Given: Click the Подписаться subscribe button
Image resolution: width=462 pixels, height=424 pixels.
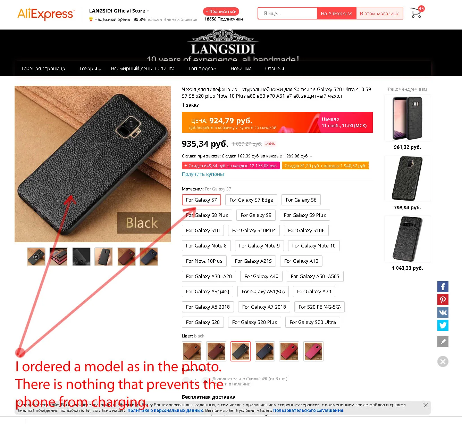Looking at the screenshot, I should 221,11.
